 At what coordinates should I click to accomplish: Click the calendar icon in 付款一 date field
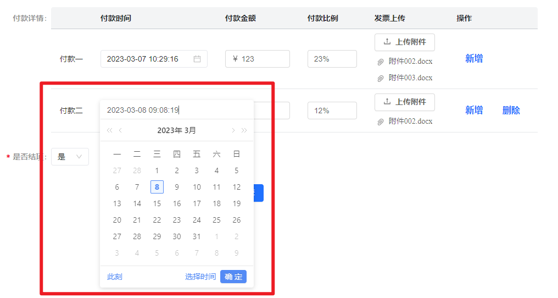pos(197,59)
